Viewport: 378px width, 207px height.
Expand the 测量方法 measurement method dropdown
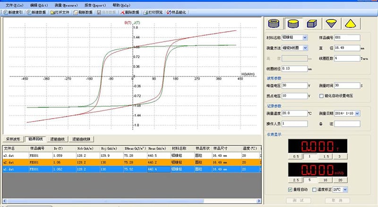click(x=305, y=48)
